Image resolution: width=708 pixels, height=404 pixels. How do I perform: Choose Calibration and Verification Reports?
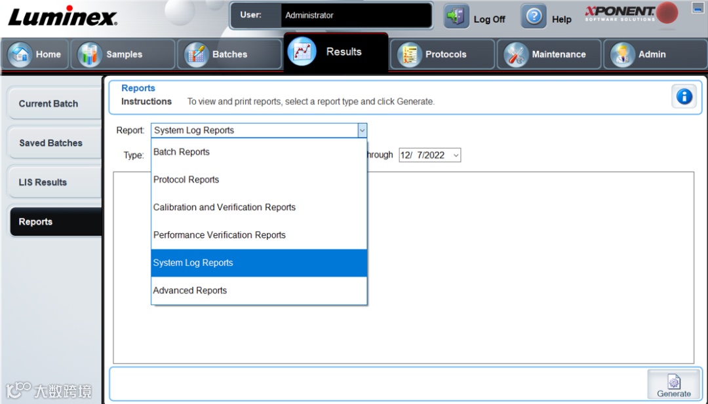pyautogui.click(x=259, y=208)
